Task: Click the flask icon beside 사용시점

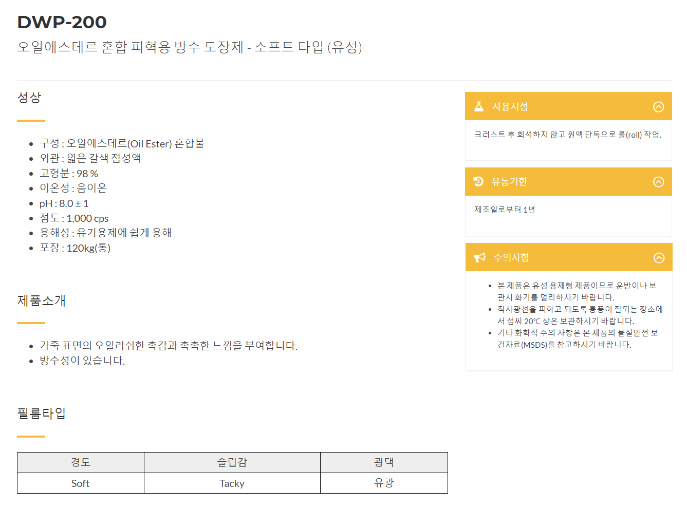Action: 479,106
